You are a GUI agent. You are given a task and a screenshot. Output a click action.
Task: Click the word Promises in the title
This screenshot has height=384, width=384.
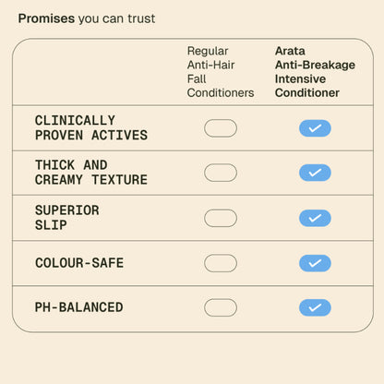tap(46, 18)
